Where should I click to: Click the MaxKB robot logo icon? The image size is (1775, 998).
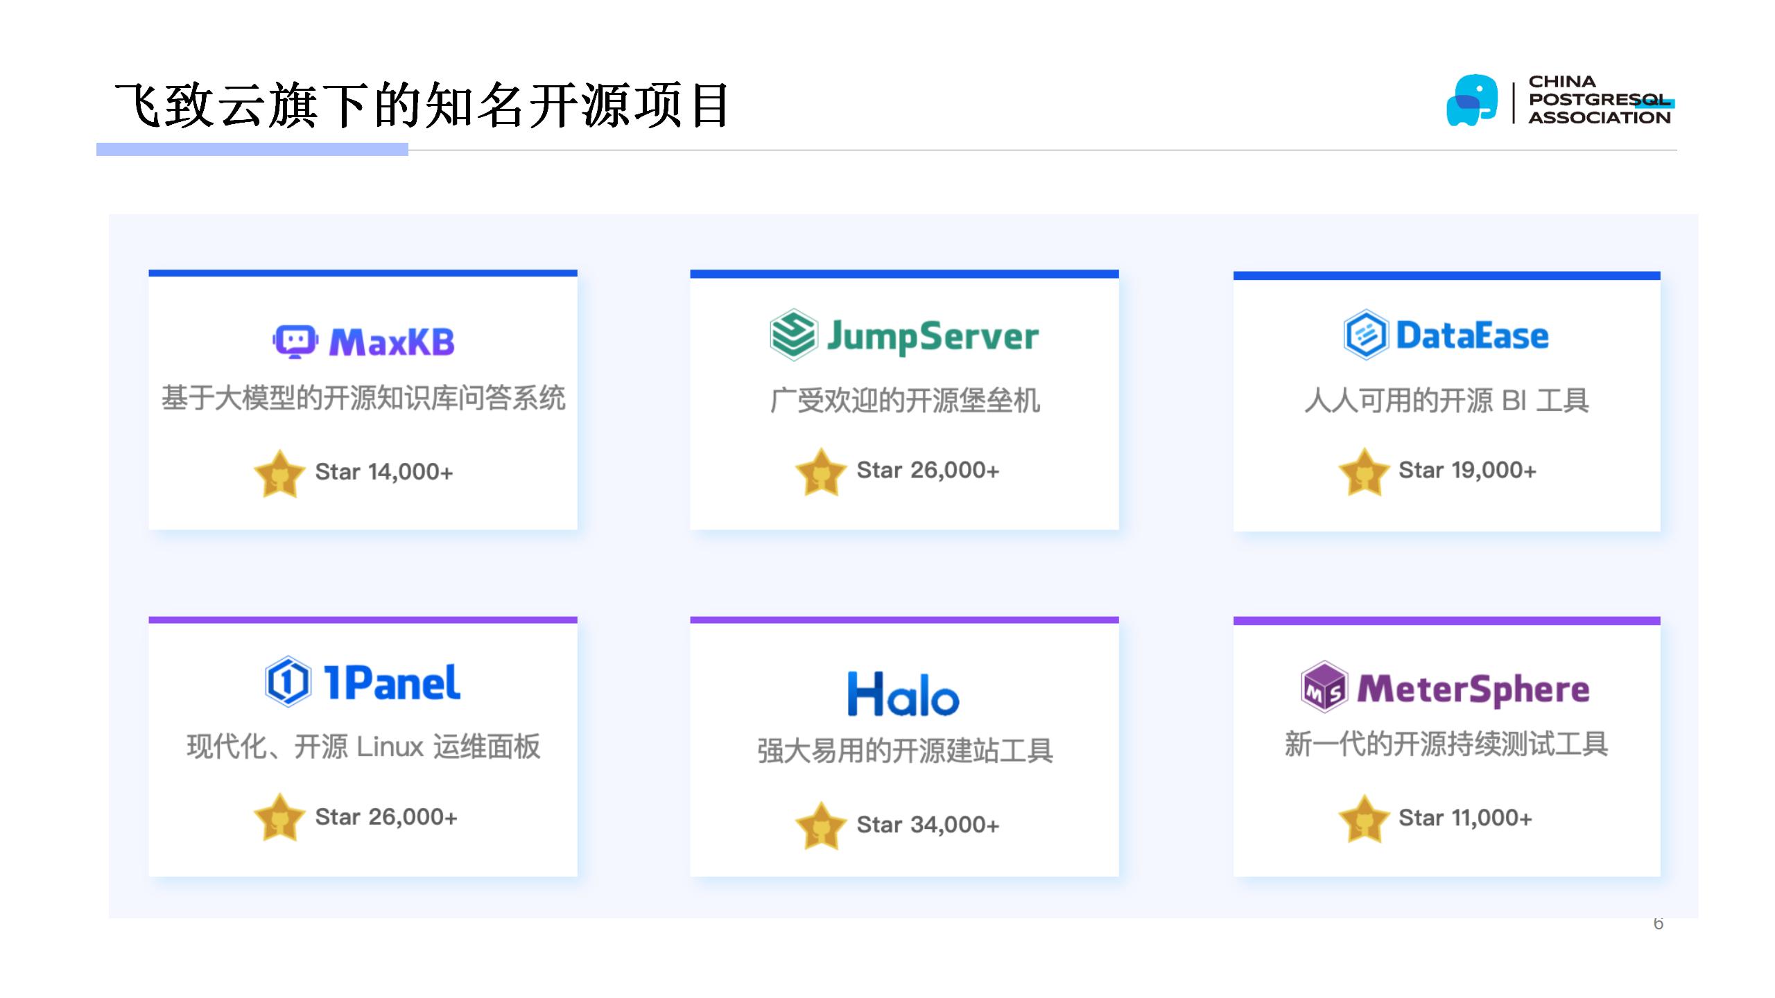point(295,341)
